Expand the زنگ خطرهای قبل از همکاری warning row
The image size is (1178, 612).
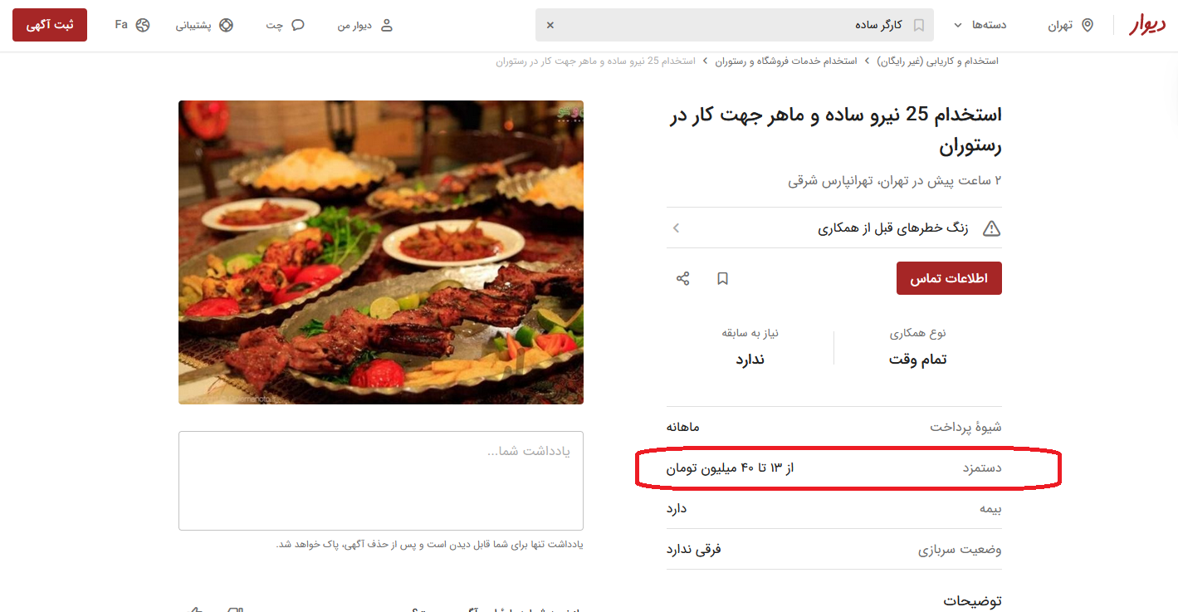pos(833,228)
